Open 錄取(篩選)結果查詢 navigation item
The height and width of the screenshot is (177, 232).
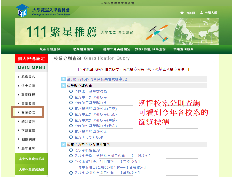click(150, 49)
